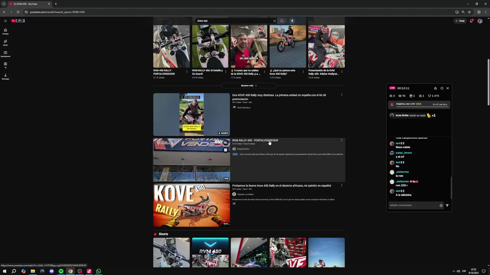Screen dimensions: 490x275
Task: Open options for 'RVM 450 RALLY - PORTALVENDEDOR' short
Action: 187,71
